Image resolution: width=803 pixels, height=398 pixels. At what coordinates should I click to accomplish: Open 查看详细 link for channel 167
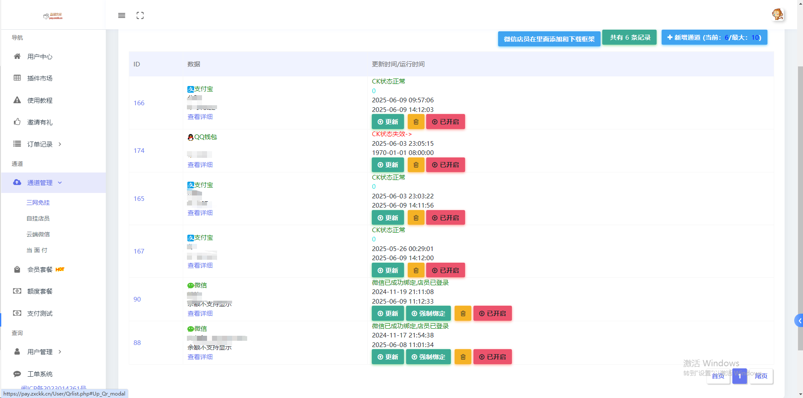[200, 266]
